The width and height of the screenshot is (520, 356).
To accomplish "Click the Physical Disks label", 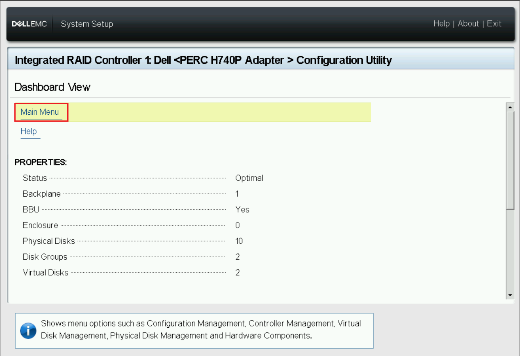I will (49, 241).
